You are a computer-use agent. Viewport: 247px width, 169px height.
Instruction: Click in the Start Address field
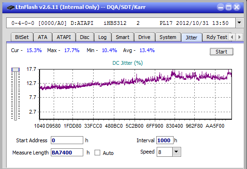click(67, 140)
